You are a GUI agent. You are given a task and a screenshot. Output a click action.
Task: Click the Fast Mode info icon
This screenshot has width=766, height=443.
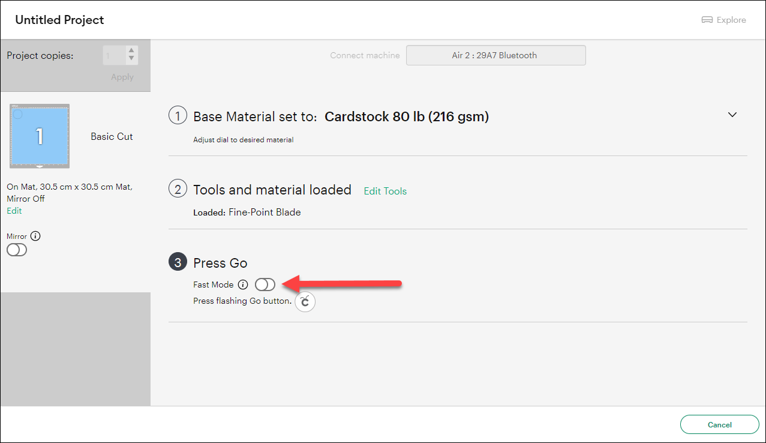tap(243, 284)
